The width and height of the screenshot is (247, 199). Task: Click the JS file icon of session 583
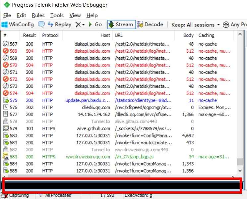[x=6, y=156]
